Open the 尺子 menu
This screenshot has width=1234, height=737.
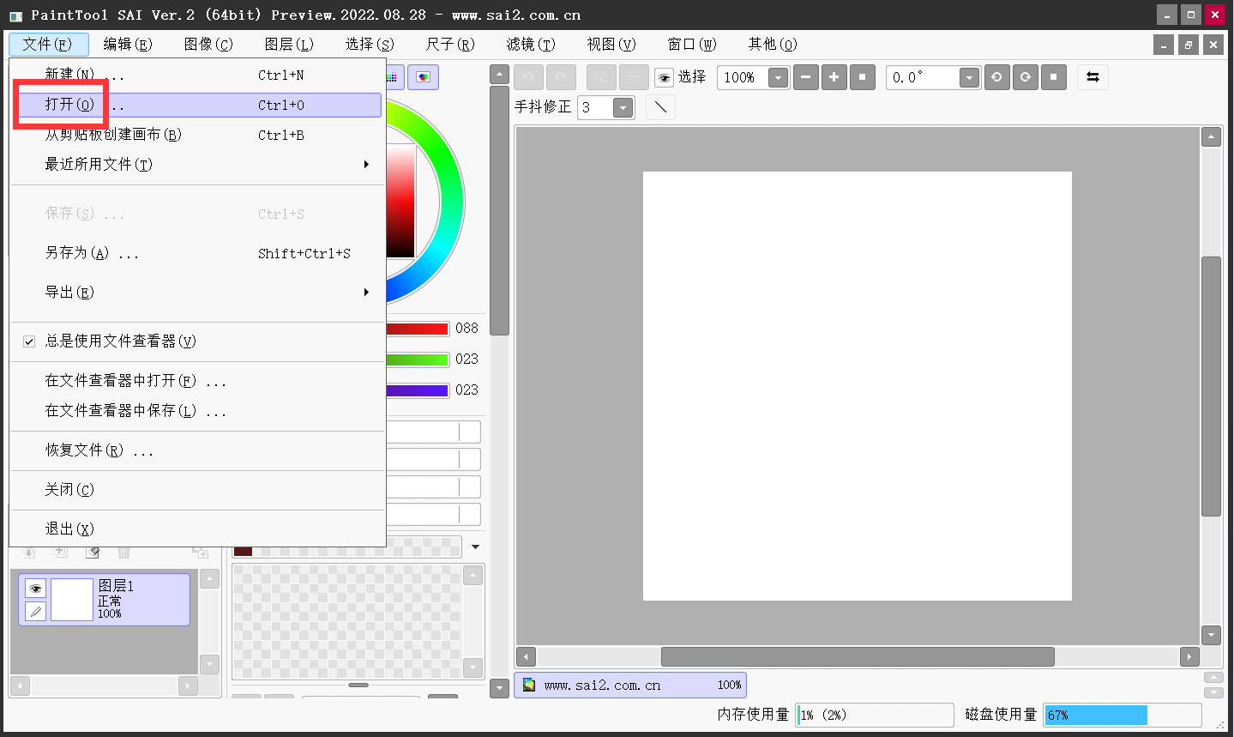450,44
